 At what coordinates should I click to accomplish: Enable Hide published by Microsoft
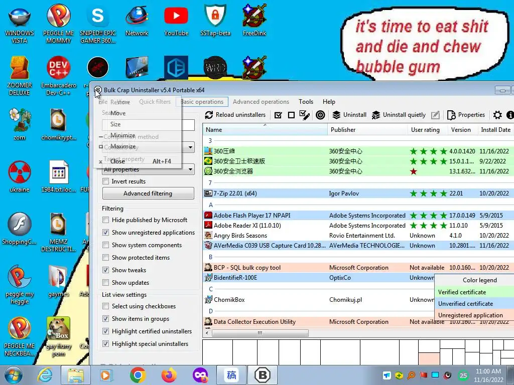105,220
